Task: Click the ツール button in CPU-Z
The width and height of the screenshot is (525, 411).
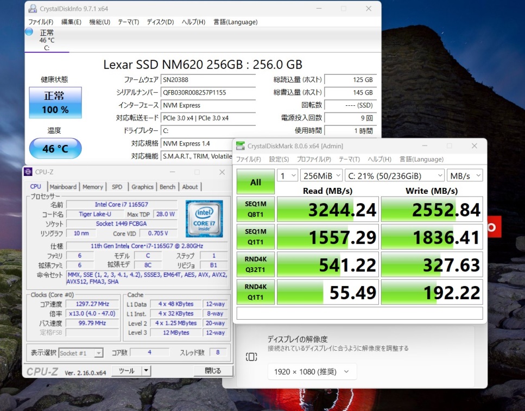Action: (126, 371)
